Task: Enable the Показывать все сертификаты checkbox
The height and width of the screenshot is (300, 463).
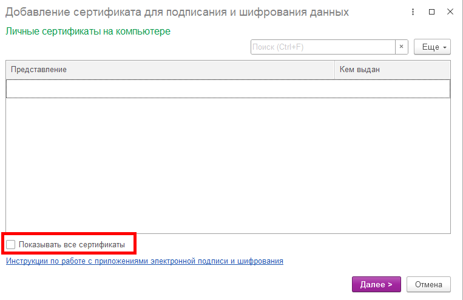Action: (x=11, y=244)
